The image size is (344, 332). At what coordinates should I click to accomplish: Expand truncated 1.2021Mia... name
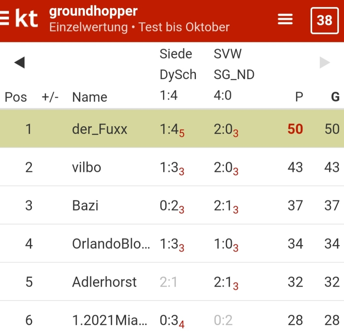coord(110,320)
